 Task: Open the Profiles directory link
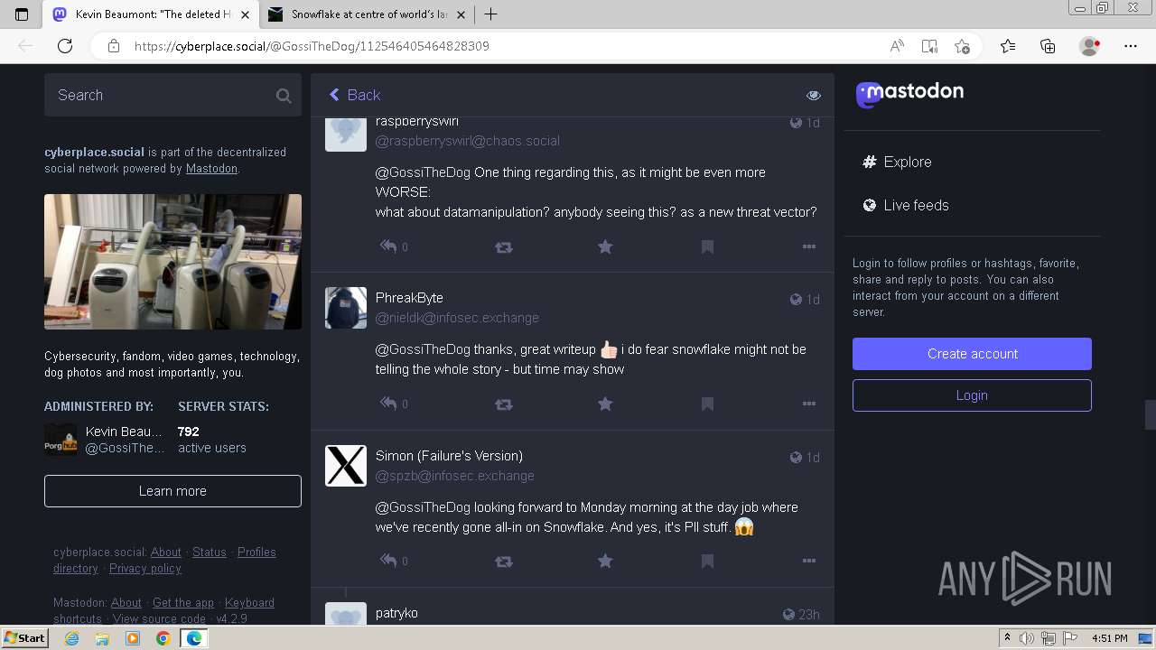(164, 561)
